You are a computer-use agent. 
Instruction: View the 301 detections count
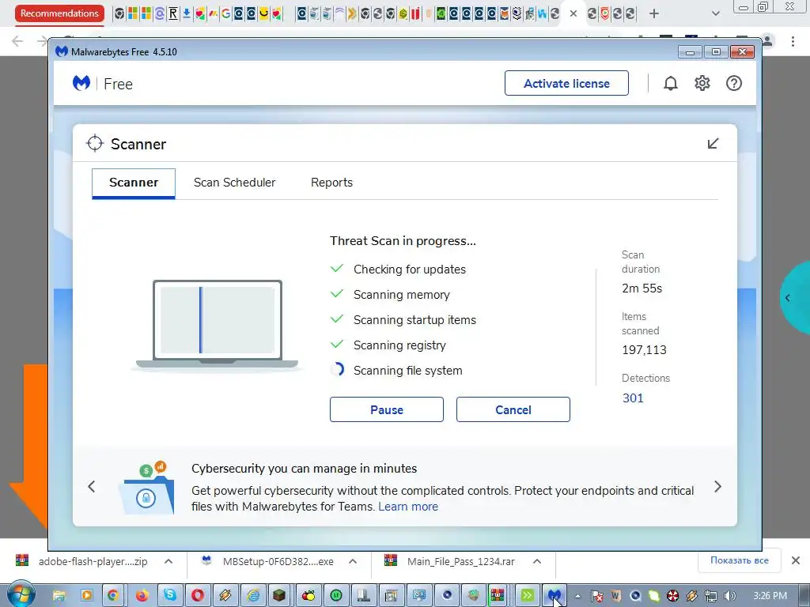pos(633,398)
